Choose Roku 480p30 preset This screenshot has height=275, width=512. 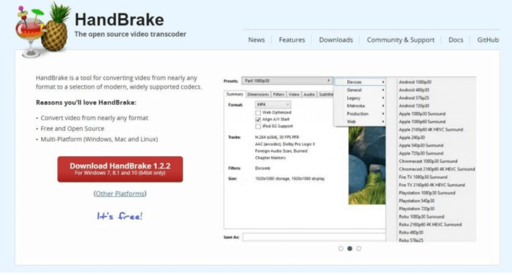click(411, 232)
